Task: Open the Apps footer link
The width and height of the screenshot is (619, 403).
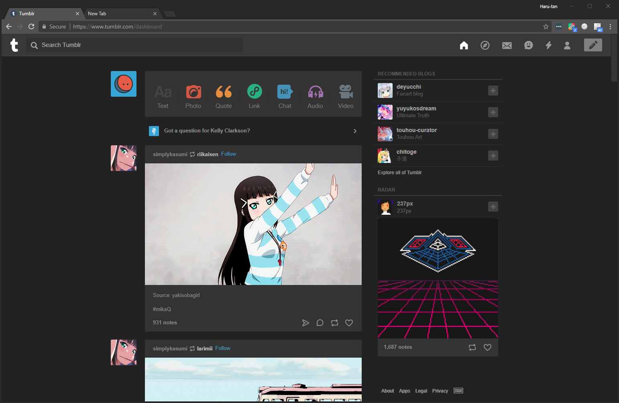Action: coord(405,391)
